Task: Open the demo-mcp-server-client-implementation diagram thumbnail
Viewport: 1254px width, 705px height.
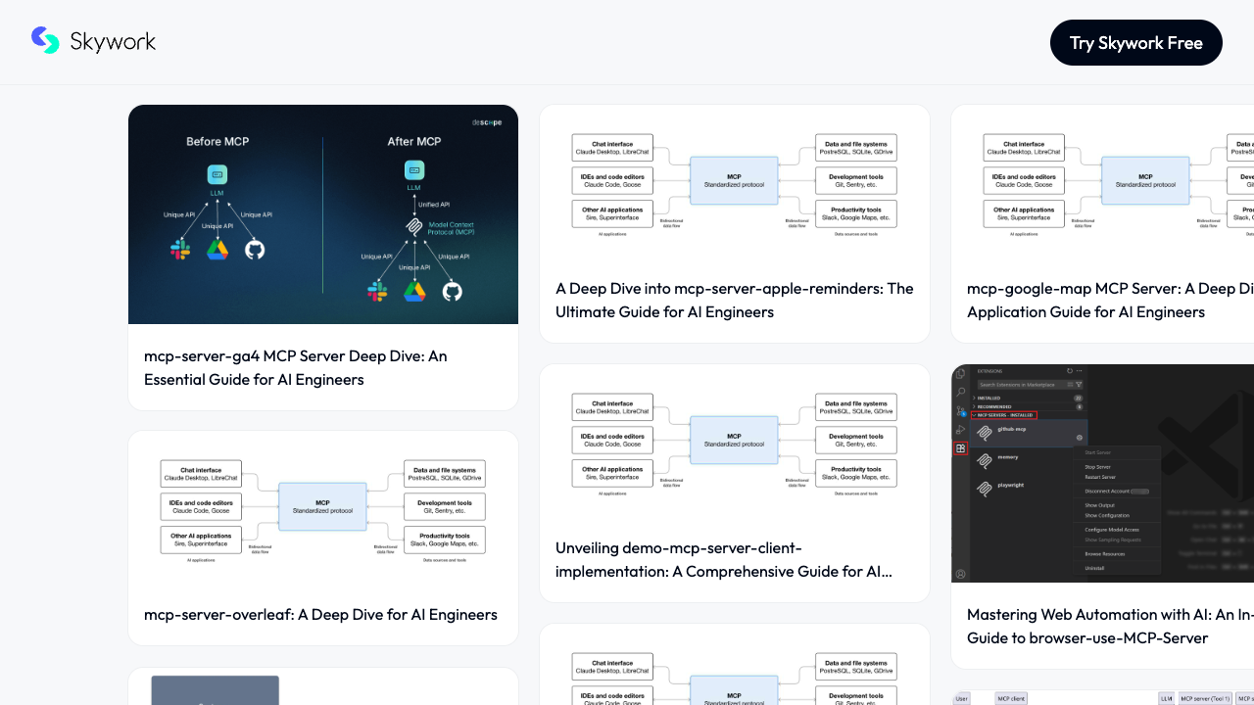Action: 735,441
